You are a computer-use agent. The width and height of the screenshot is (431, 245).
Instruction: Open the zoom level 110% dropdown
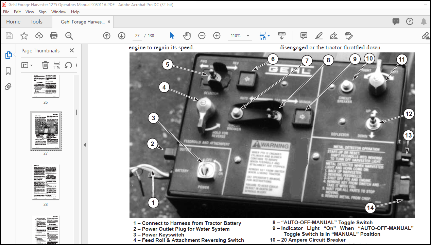[x=248, y=36]
